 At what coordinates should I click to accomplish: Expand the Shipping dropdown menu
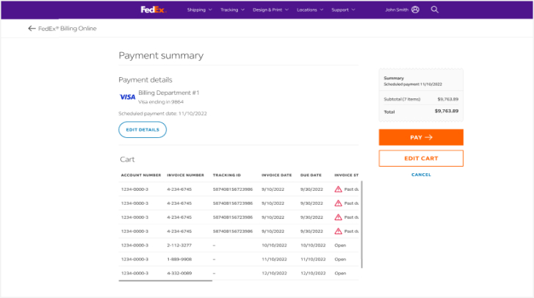199,10
